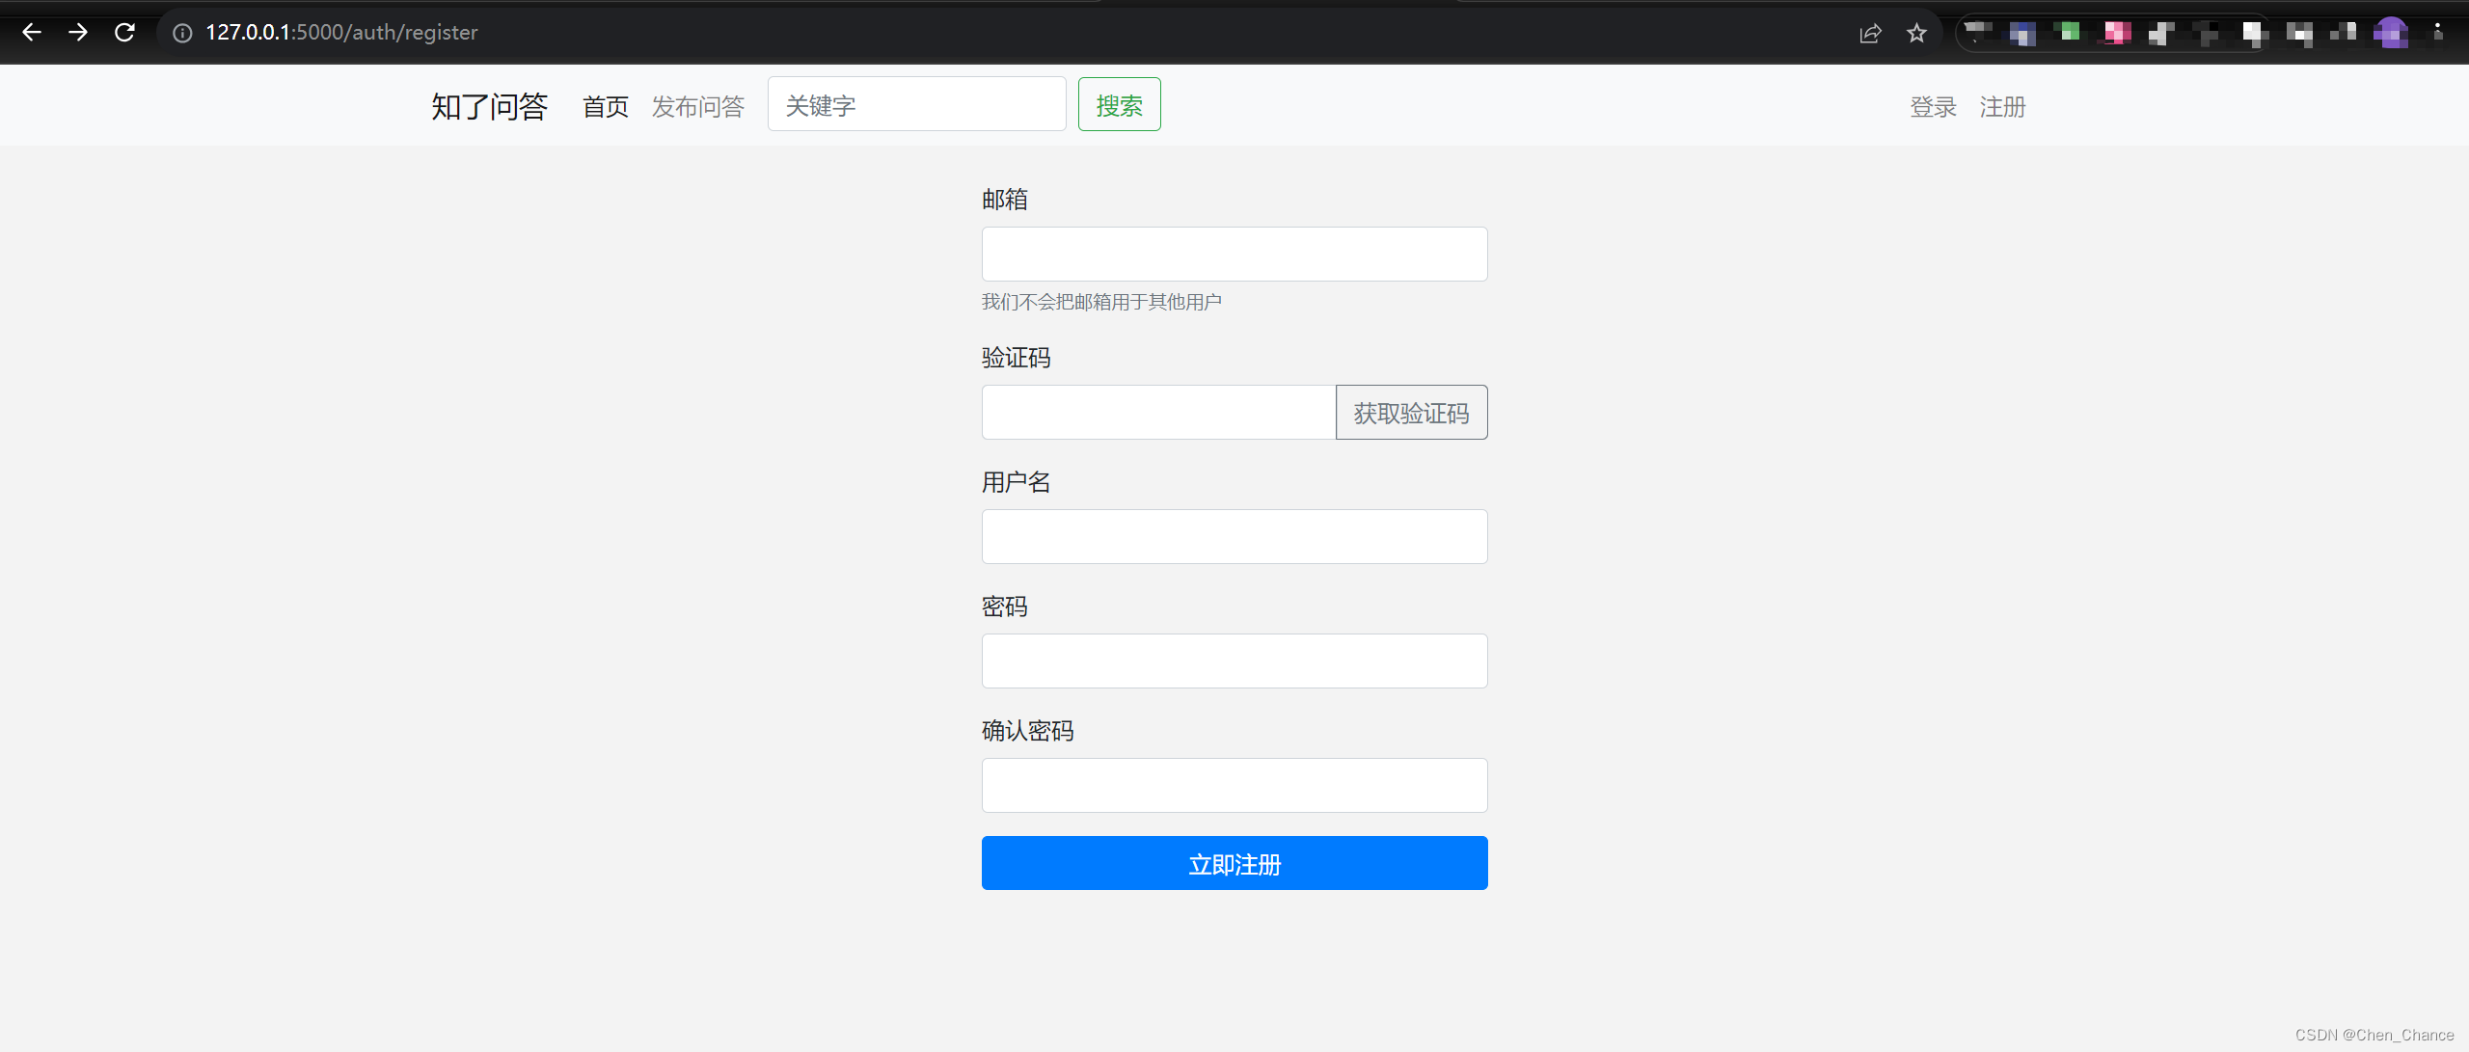Open the 登录 link
This screenshot has height=1052, width=2469.
[x=1933, y=106]
